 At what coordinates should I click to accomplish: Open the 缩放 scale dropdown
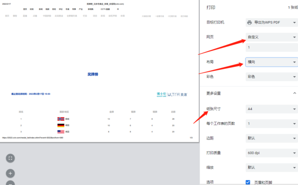point(272,167)
